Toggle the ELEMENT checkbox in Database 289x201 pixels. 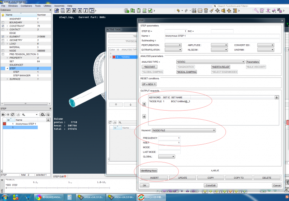[x=3, y=36]
